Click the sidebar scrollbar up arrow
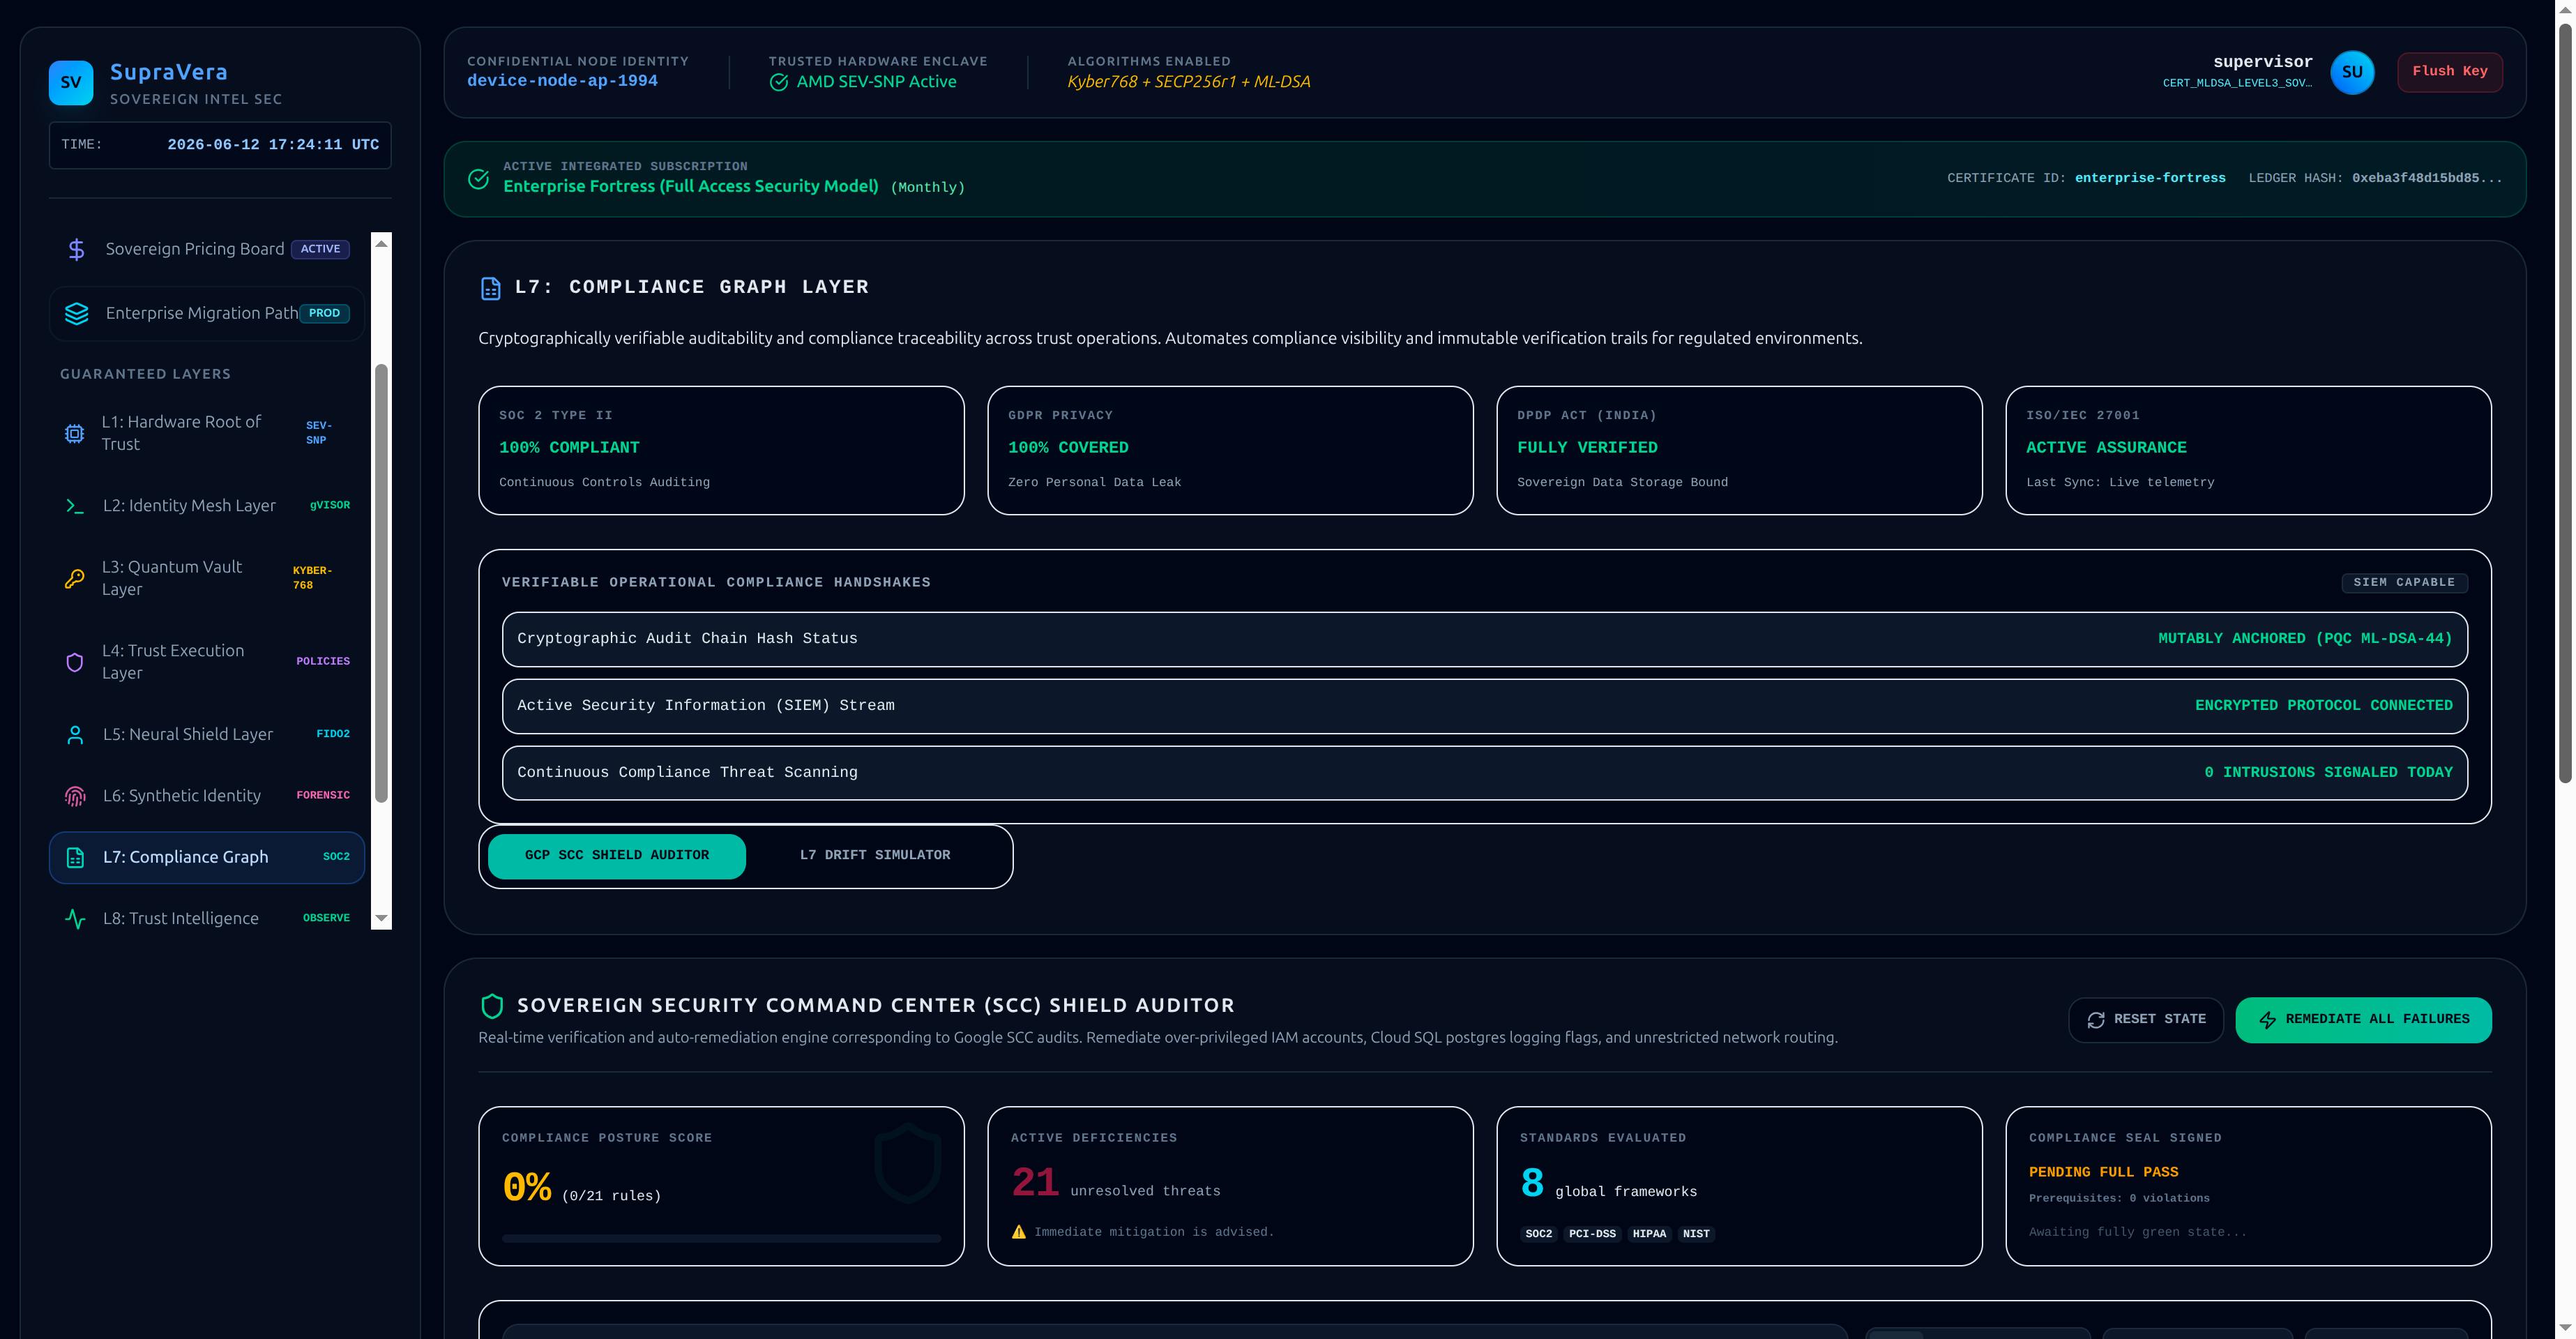The image size is (2576, 1339). click(381, 244)
